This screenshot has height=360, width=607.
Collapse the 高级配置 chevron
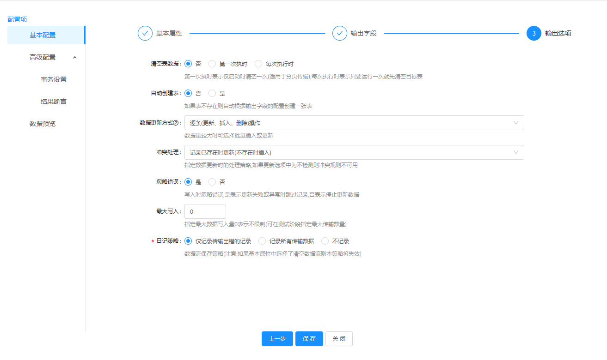(75, 57)
